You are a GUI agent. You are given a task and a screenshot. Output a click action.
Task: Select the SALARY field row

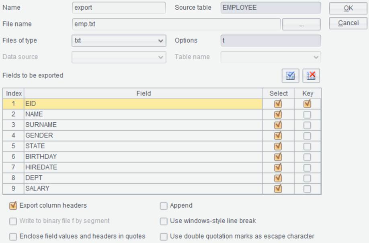[x=143, y=188]
